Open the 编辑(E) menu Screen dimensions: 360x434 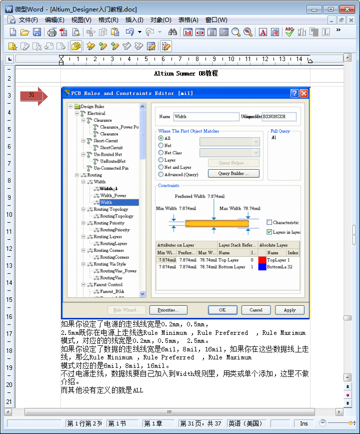point(54,20)
